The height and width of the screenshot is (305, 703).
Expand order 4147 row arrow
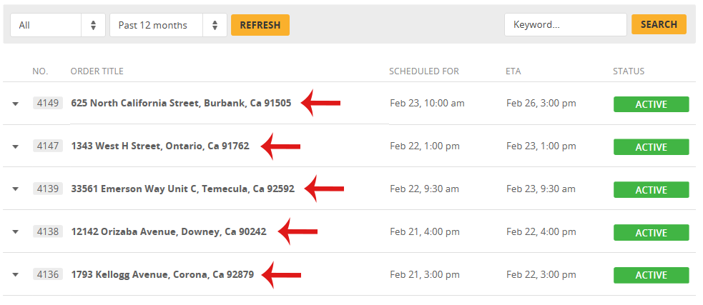(15, 146)
